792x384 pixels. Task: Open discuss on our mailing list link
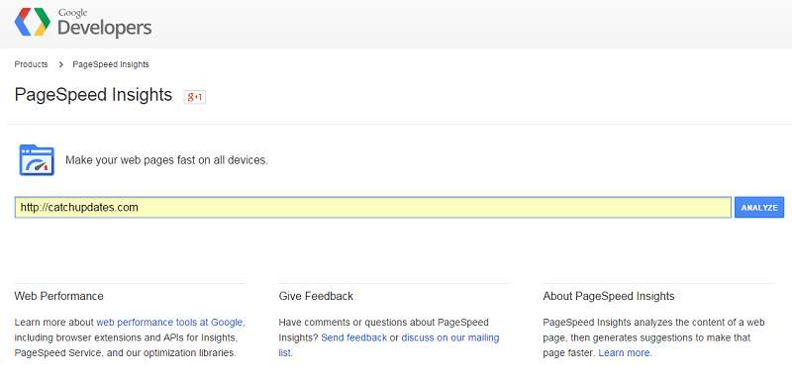click(x=389, y=345)
